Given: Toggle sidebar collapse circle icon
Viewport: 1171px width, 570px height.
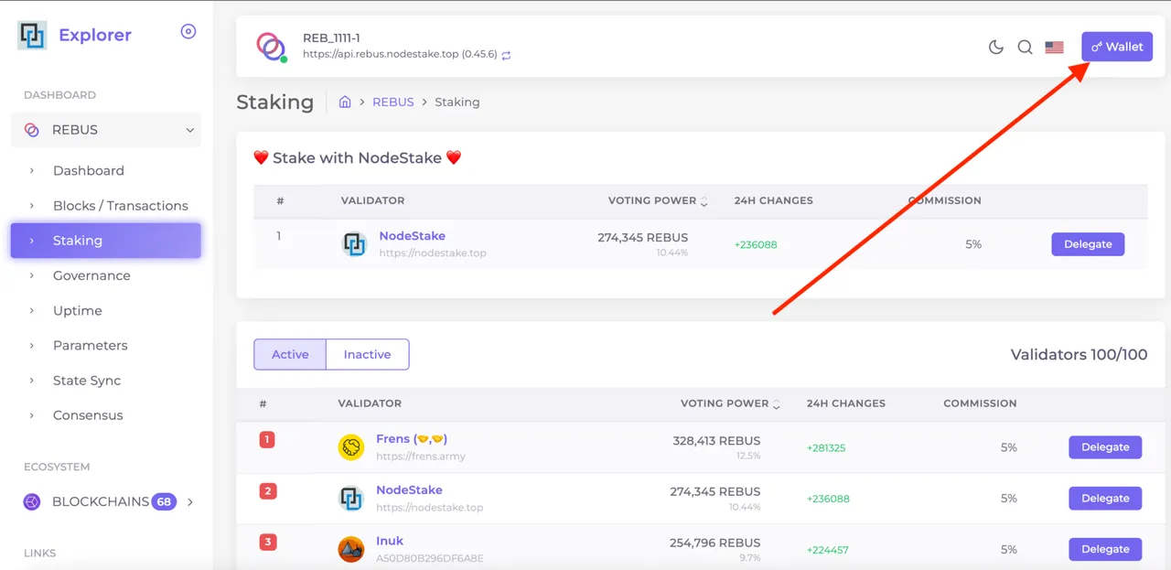Looking at the screenshot, I should pyautogui.click(x=188, y=31).
